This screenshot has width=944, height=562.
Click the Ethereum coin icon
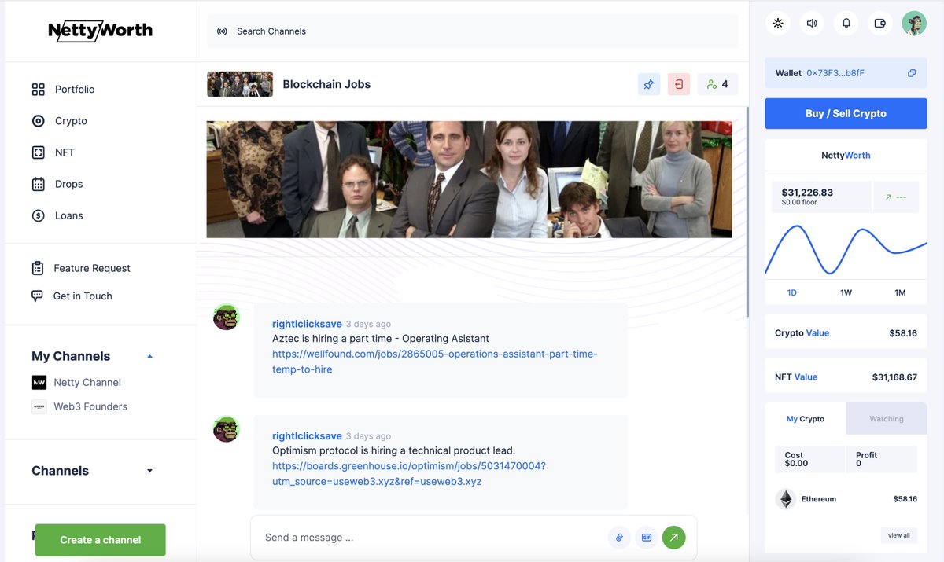click(785, 499)
